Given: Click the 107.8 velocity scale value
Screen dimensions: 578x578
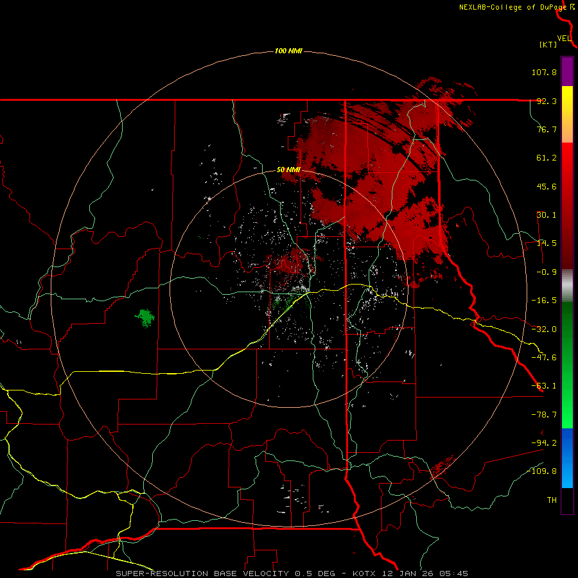Looking at the screenshot, I should point(544,72).
